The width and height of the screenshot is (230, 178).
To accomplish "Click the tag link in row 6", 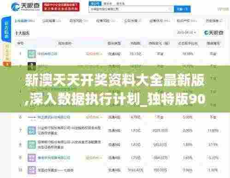I will [94, 117].
